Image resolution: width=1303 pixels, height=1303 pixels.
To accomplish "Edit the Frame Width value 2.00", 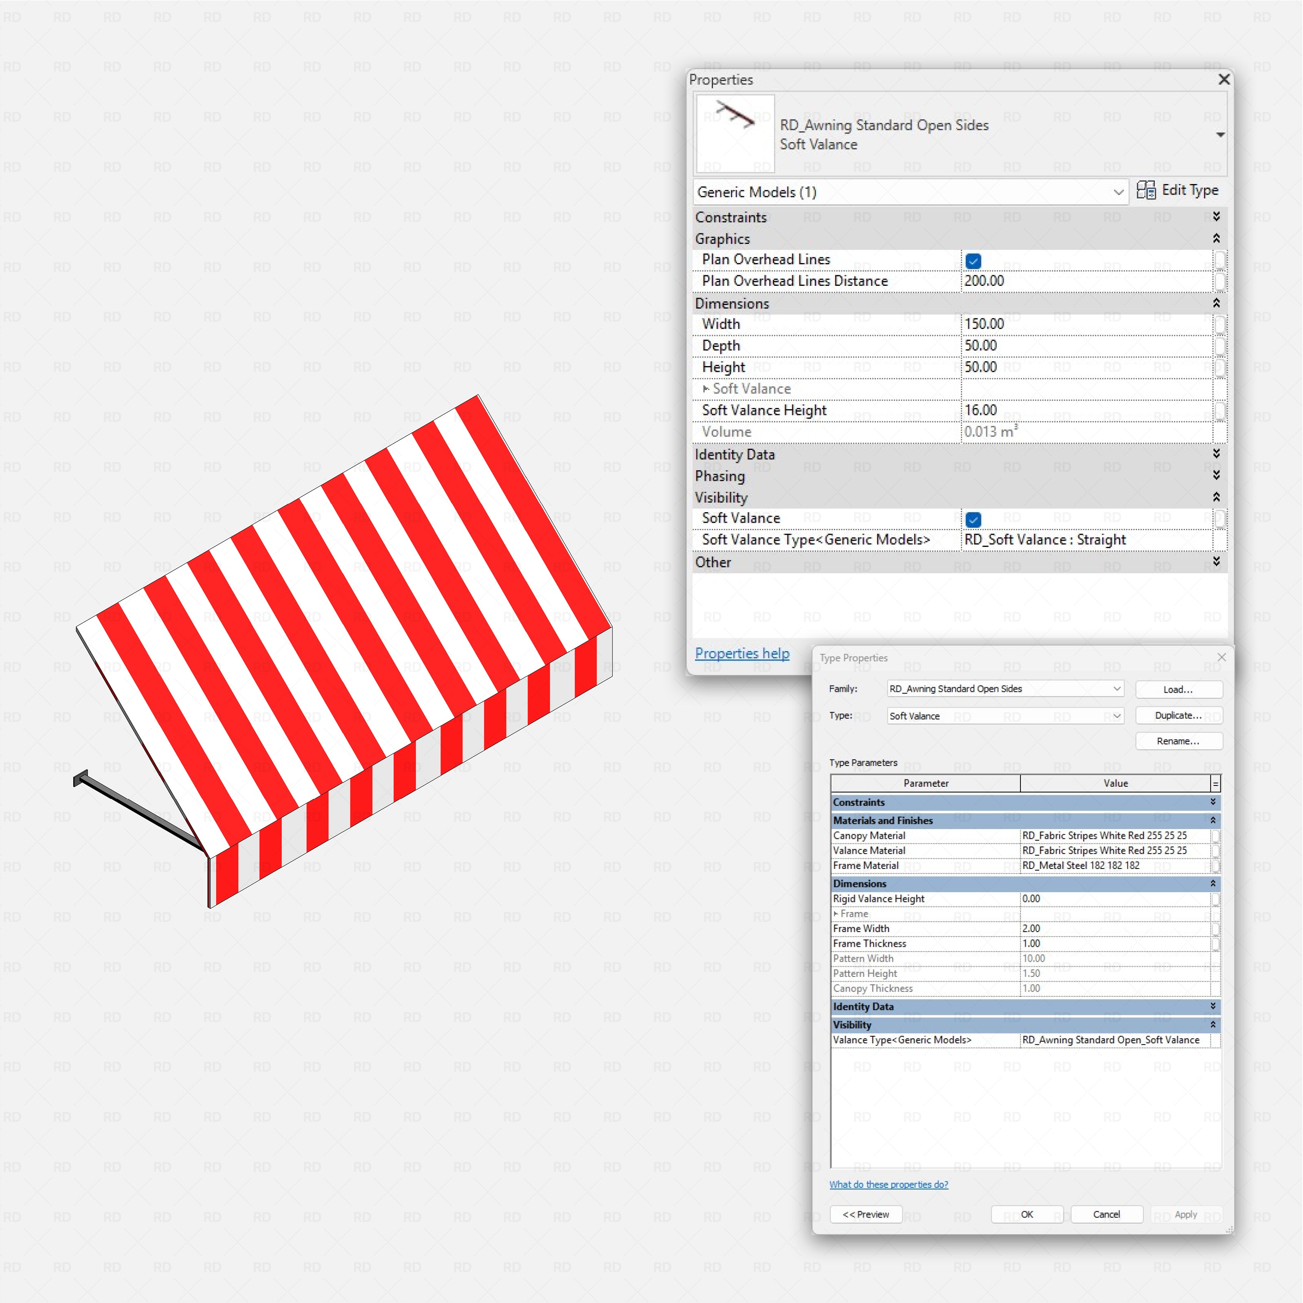I will coord(1116,929).
